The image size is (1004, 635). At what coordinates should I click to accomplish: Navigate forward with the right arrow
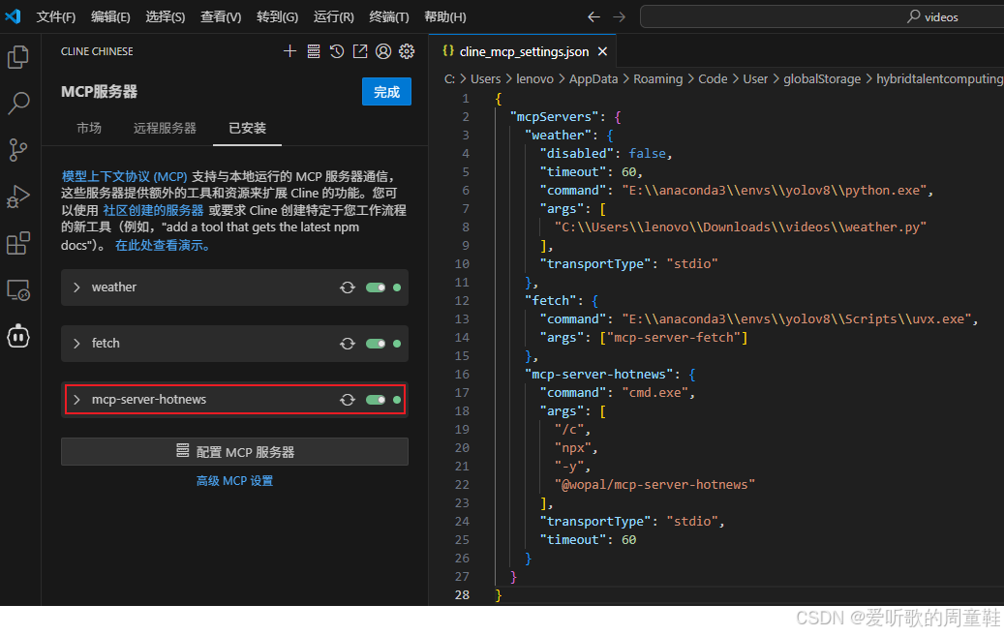[x=619, y=16]
